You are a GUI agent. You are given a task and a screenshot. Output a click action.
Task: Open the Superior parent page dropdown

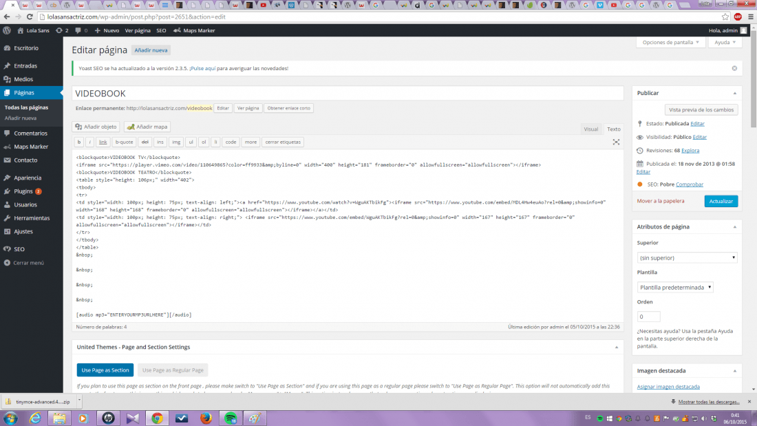coord(687,258)
